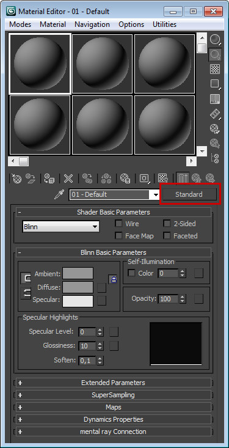Open the Blinn shader type dropdown
Image resolution: width=229 pixels, height=448 pixels.
tap(61, 227)
